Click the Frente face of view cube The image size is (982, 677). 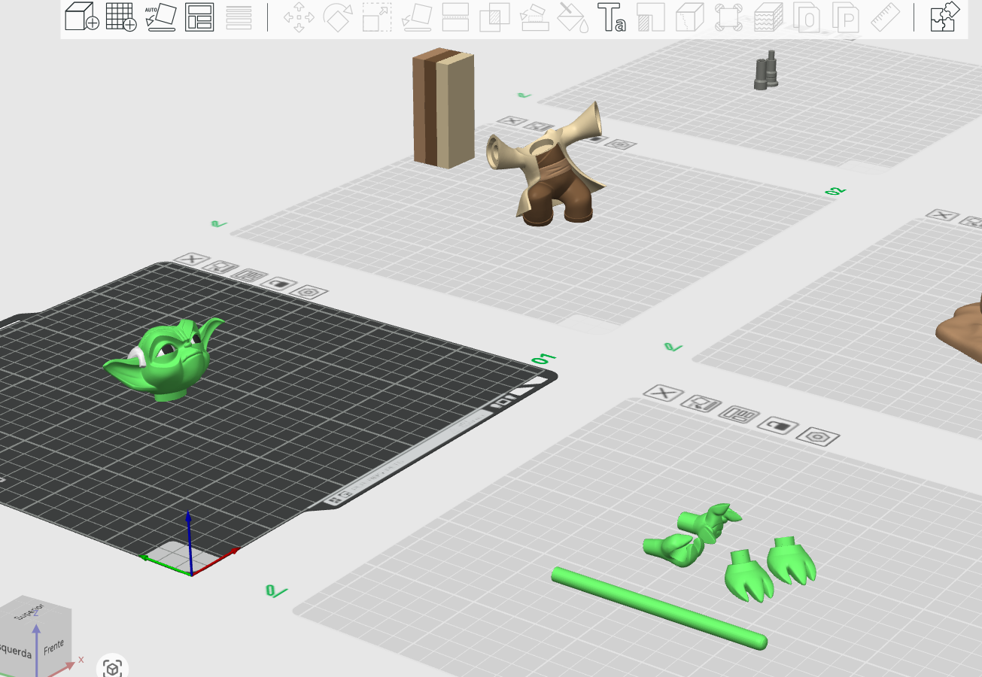[x=53, y=647]
